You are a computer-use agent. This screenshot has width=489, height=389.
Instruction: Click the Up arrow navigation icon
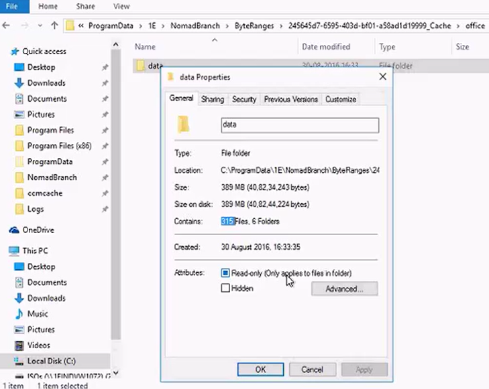pos(54,26)
